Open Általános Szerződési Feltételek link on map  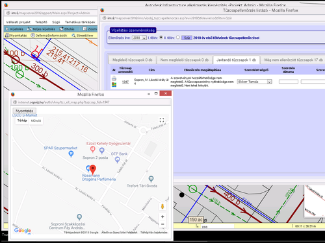[119, 233]
